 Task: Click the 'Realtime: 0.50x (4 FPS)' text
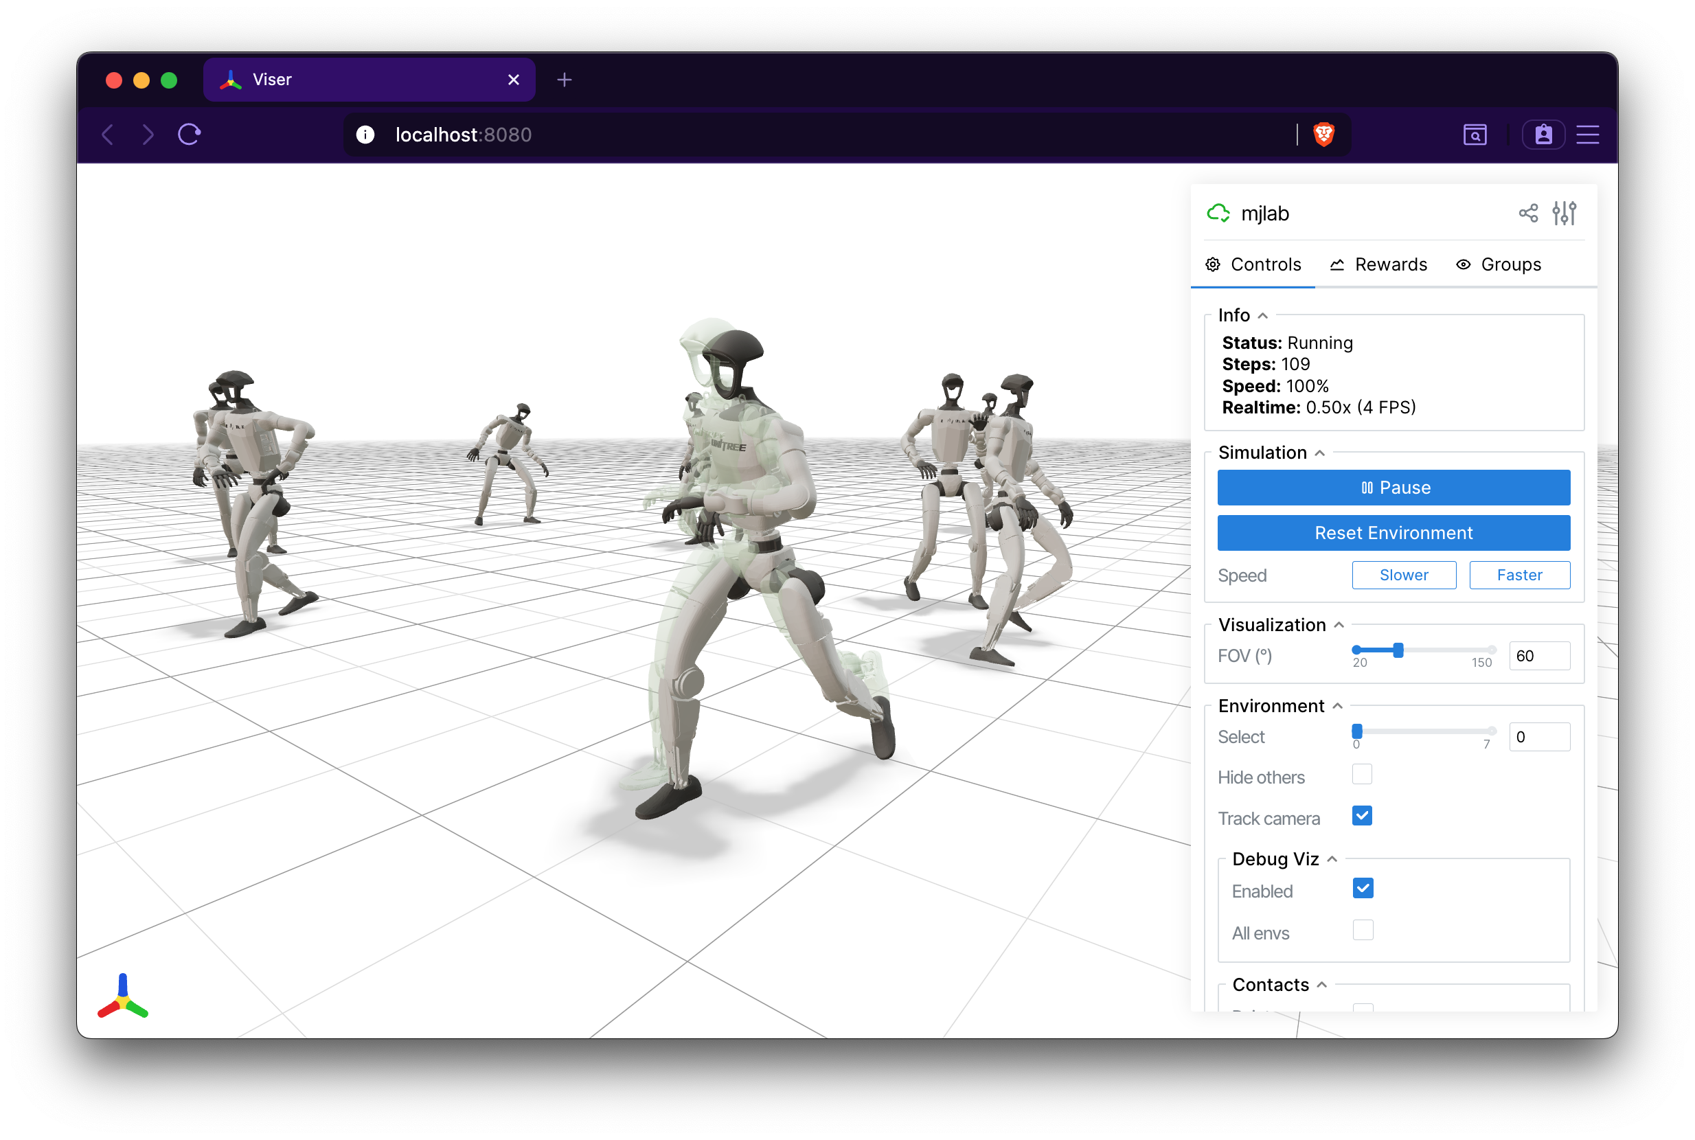[x=1319, y=407]
